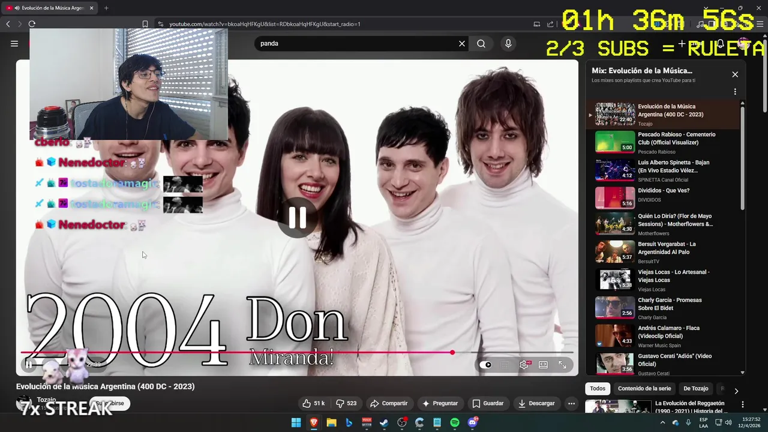The height and width of the screenshot is (432, 768).
Task: Click the address bar URL
Action: pyautogui.click(x=265, y=24)
